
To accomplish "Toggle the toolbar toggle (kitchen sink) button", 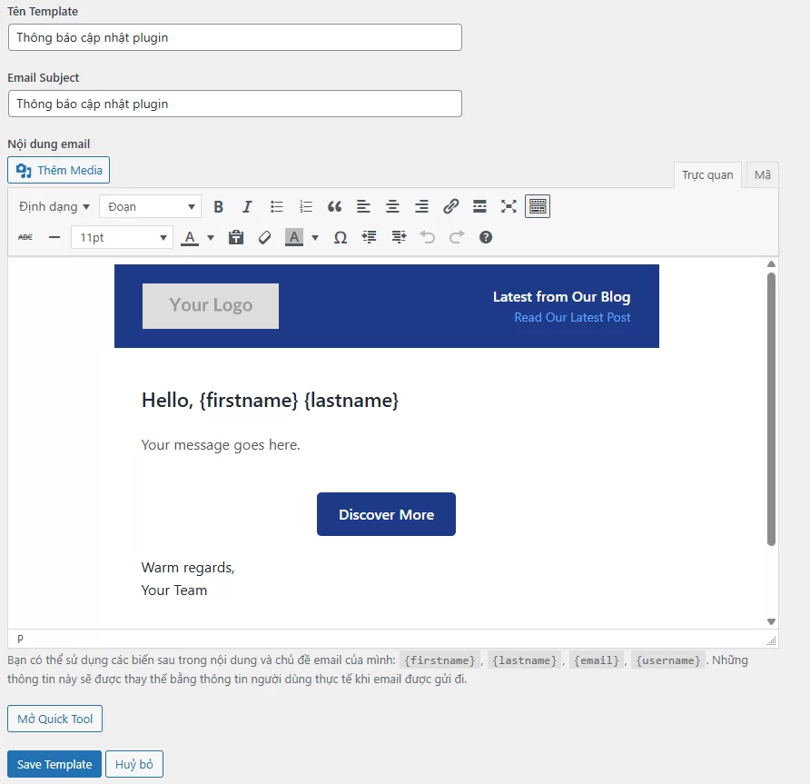I will 538,207.
